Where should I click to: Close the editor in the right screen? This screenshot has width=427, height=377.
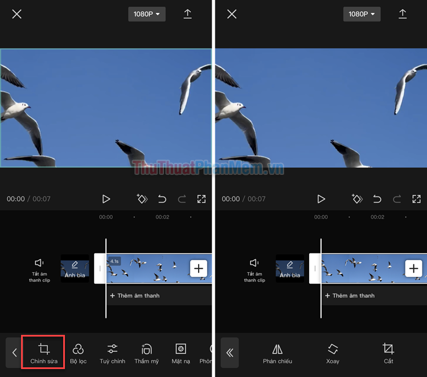[232, 14]
